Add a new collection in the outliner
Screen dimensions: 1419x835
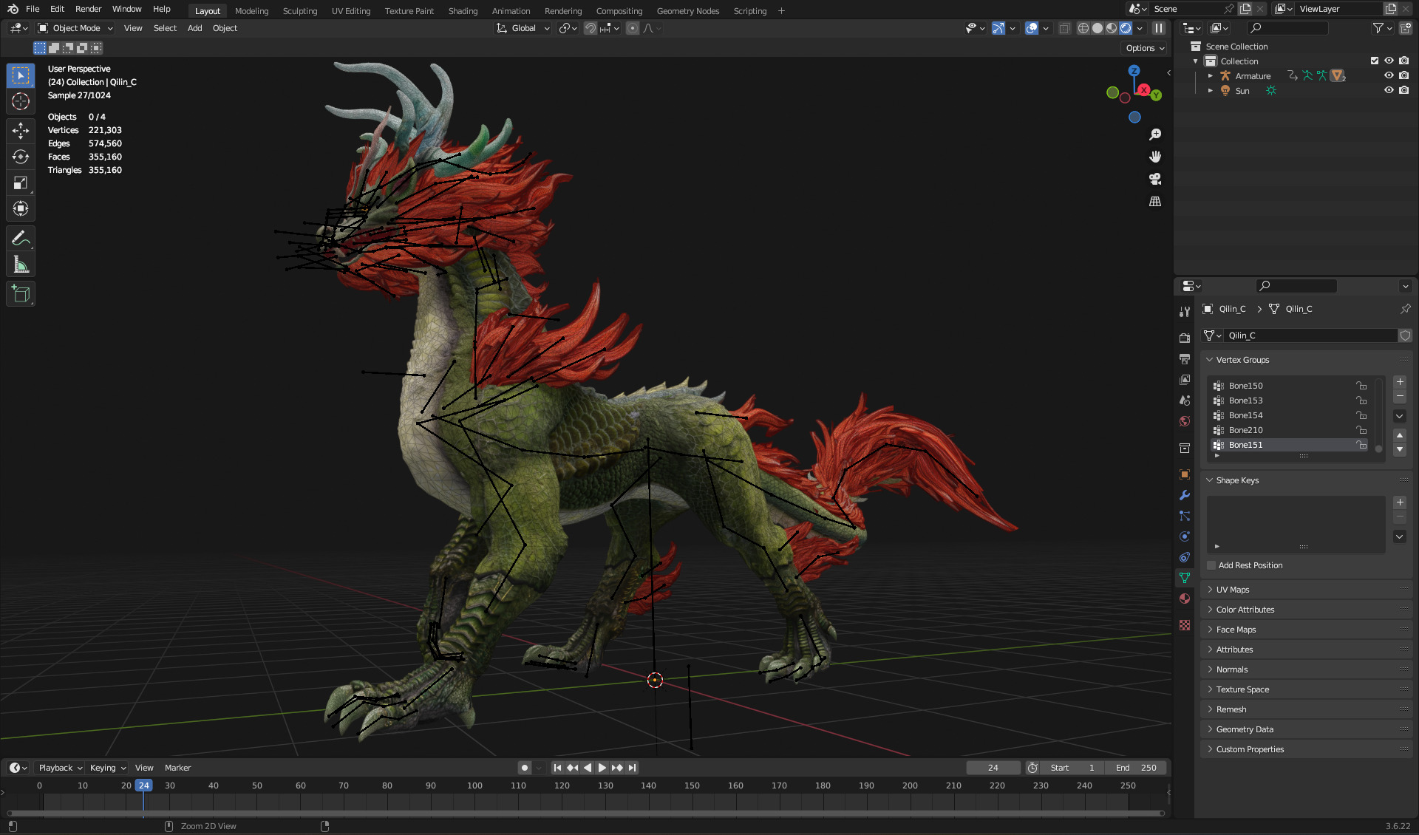pyautogui.click(x=1405, y=28)
